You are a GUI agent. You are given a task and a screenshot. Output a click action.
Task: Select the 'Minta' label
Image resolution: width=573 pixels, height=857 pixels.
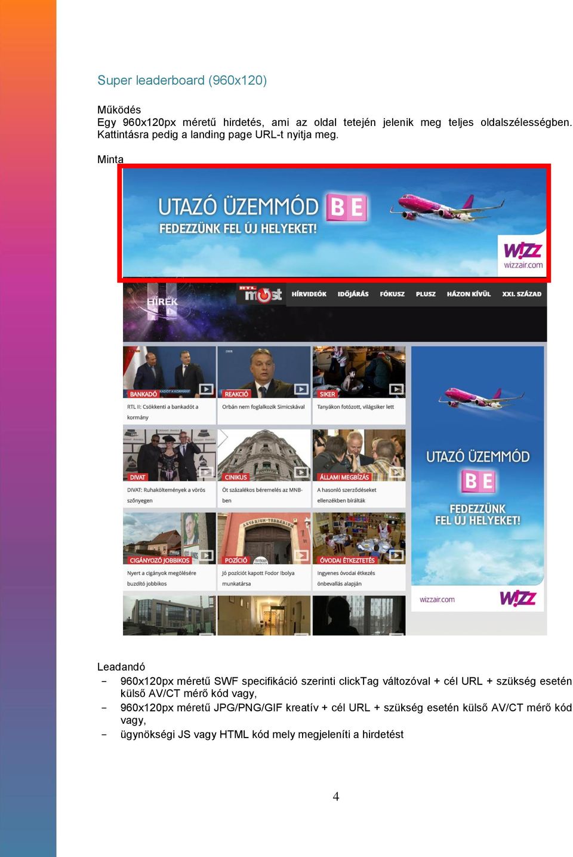(x=110, y=159)
